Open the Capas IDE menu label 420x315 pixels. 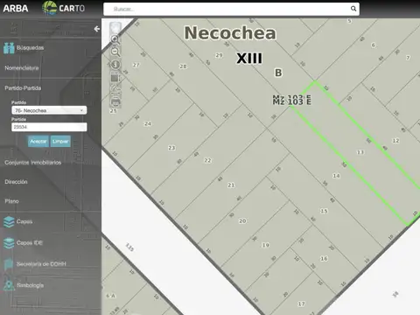[30, 243]
